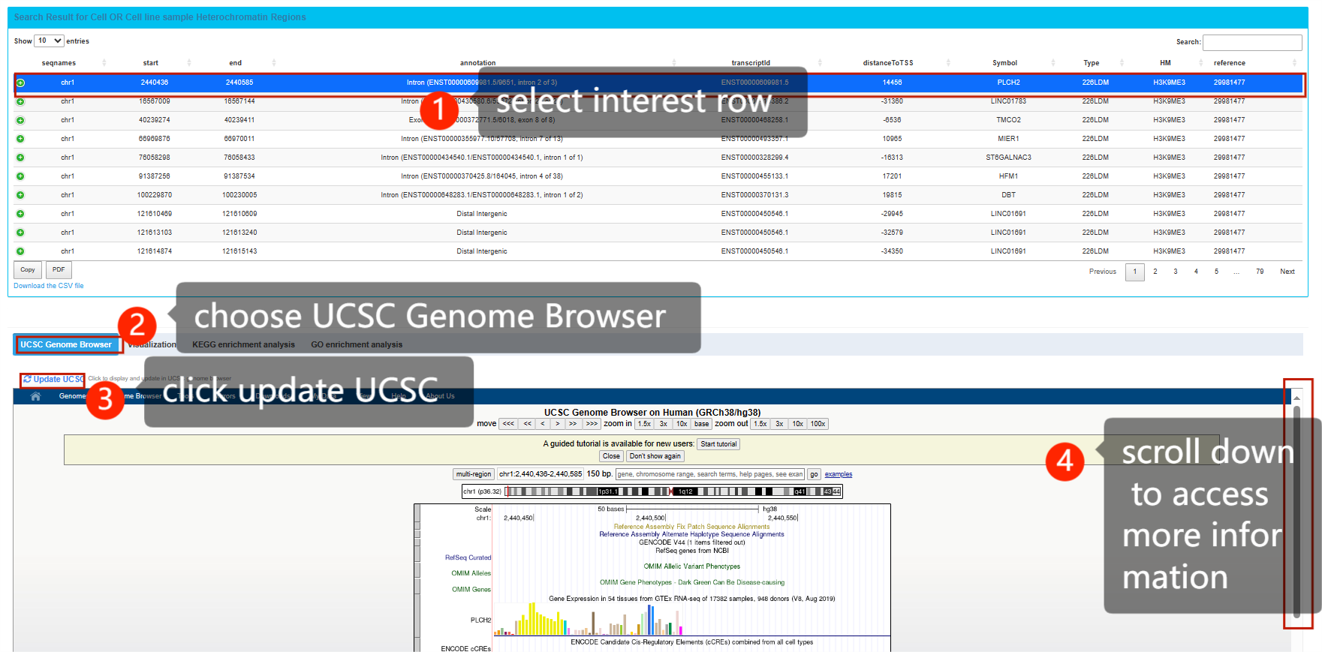This screenshot has width=1322, height=652.
Task: Click the Copy button below the table
Action: [x=28, y=270]
